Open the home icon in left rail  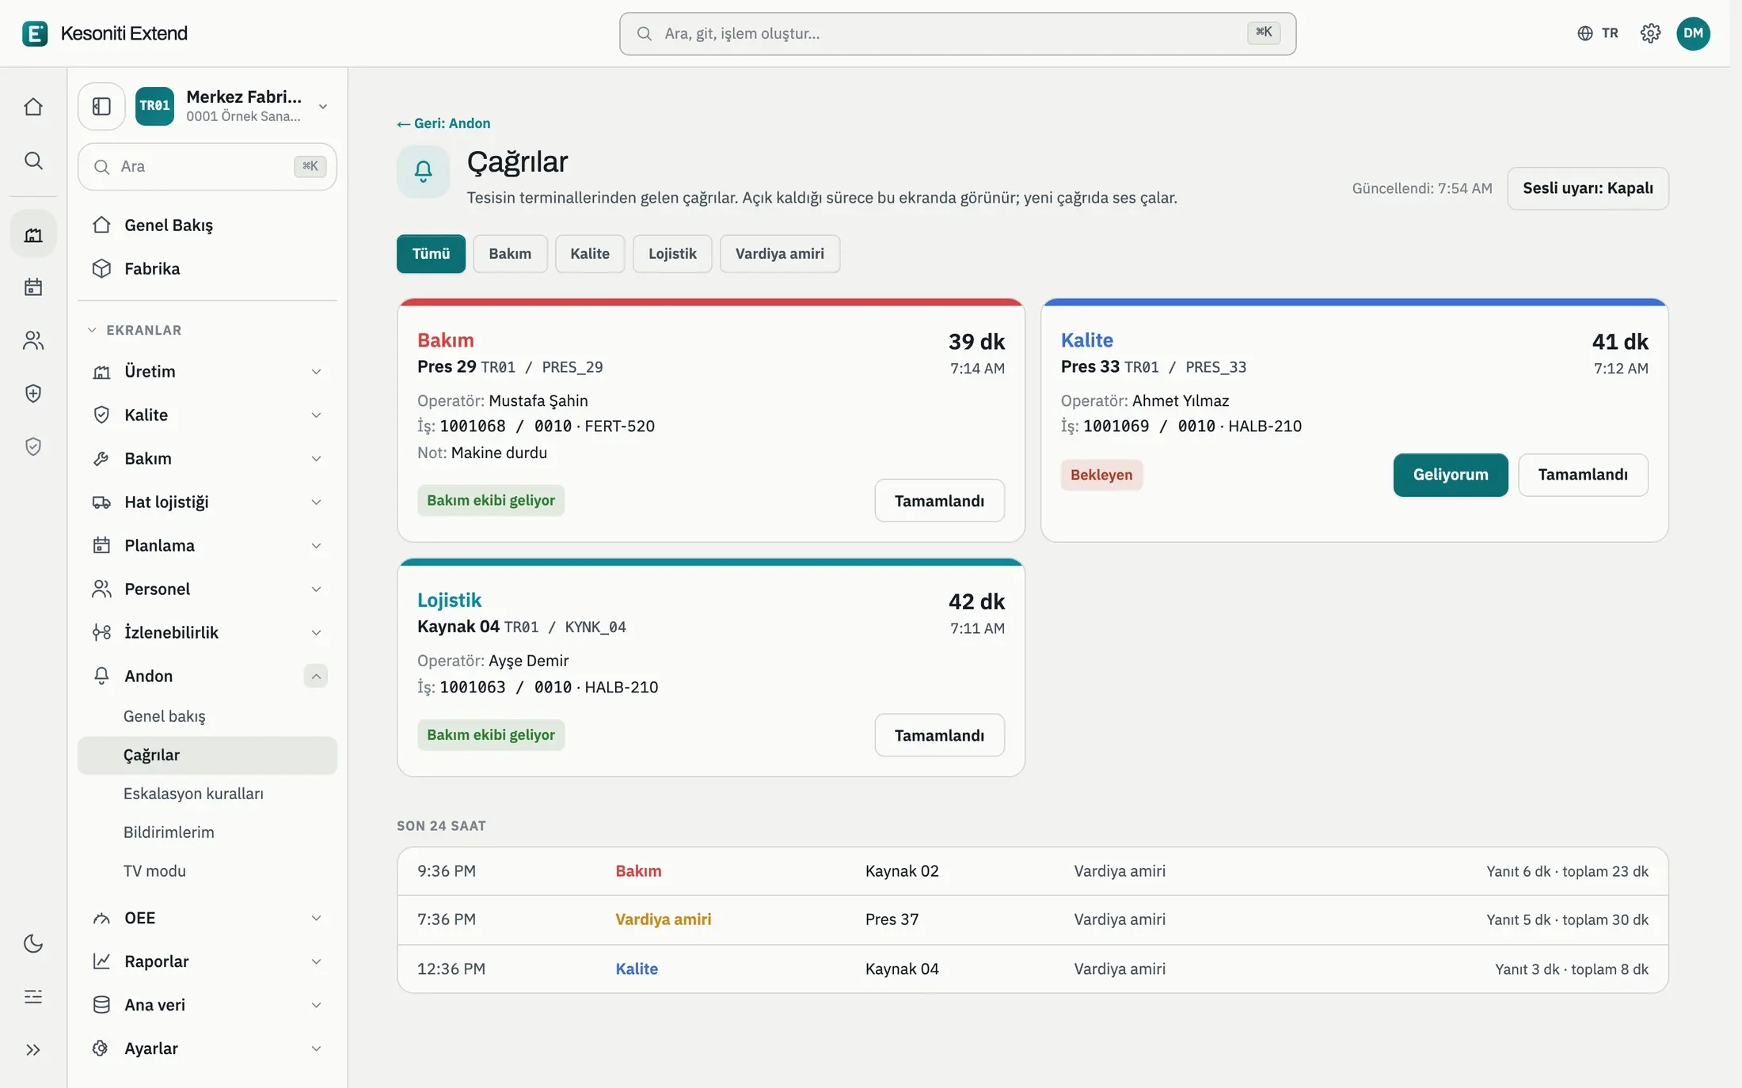tap(33, 107)
